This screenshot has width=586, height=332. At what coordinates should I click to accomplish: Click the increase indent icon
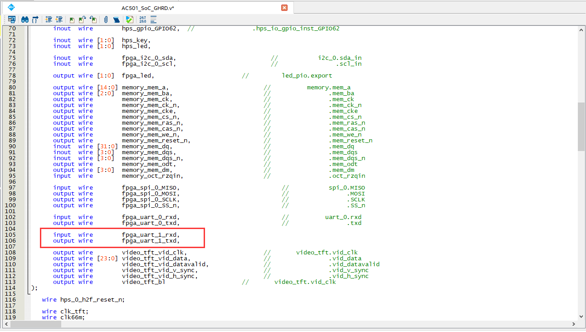(49, 20)
